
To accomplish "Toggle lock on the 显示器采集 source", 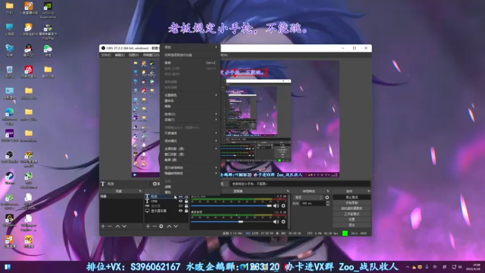I will click(186, 211).
